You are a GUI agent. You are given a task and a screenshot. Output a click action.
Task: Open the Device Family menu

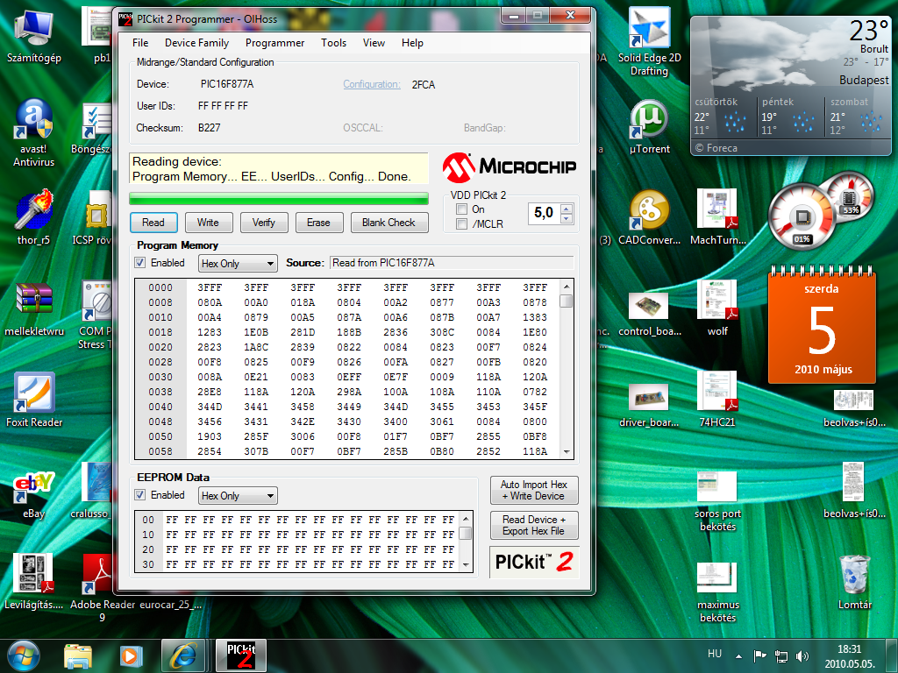(196, 43)
